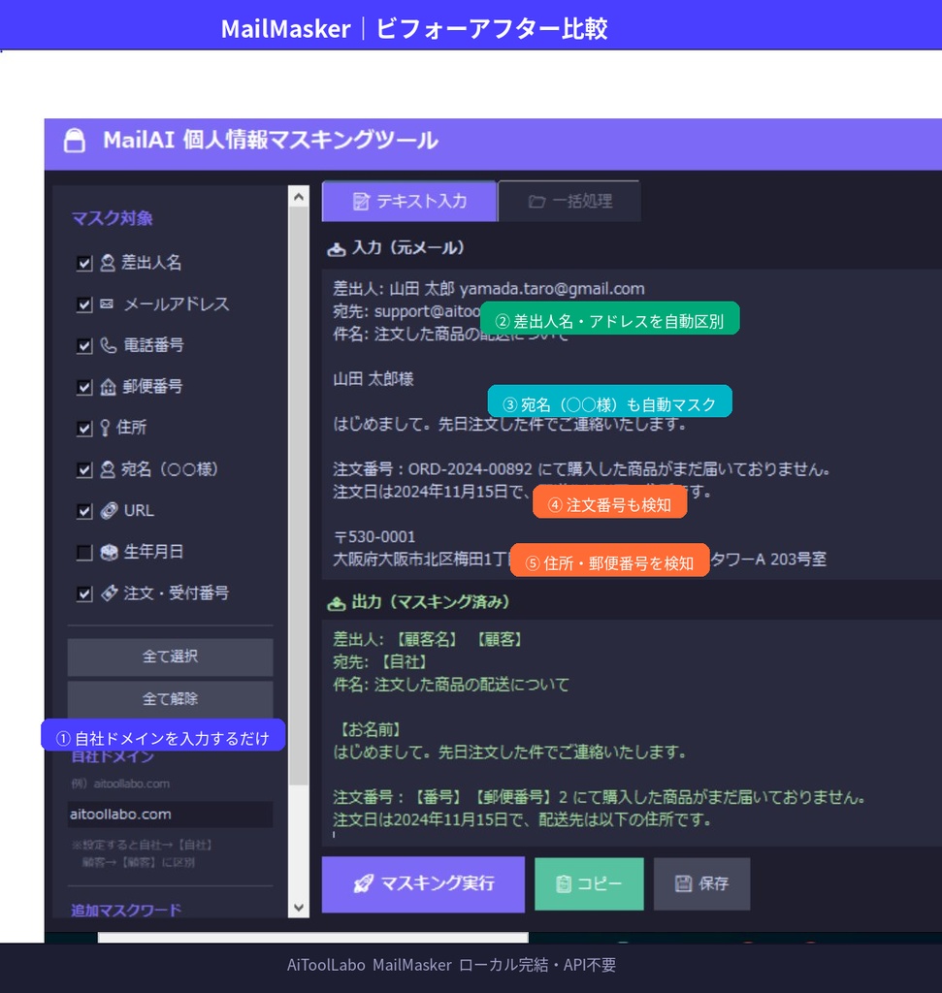The image size is (942, 993).
Task: Select the テキスト入力 tab
Action: tap(408, 200)
